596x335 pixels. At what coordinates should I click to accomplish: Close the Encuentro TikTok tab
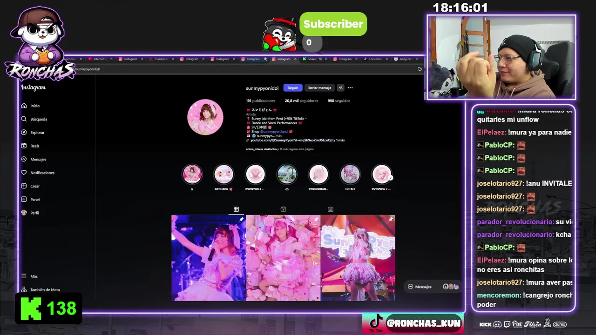tap(386, 59)
